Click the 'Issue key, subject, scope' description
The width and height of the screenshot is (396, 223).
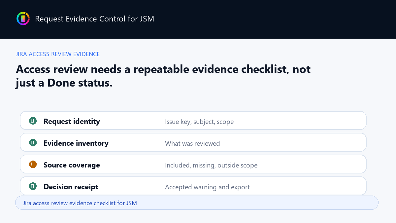pos(199,122)
